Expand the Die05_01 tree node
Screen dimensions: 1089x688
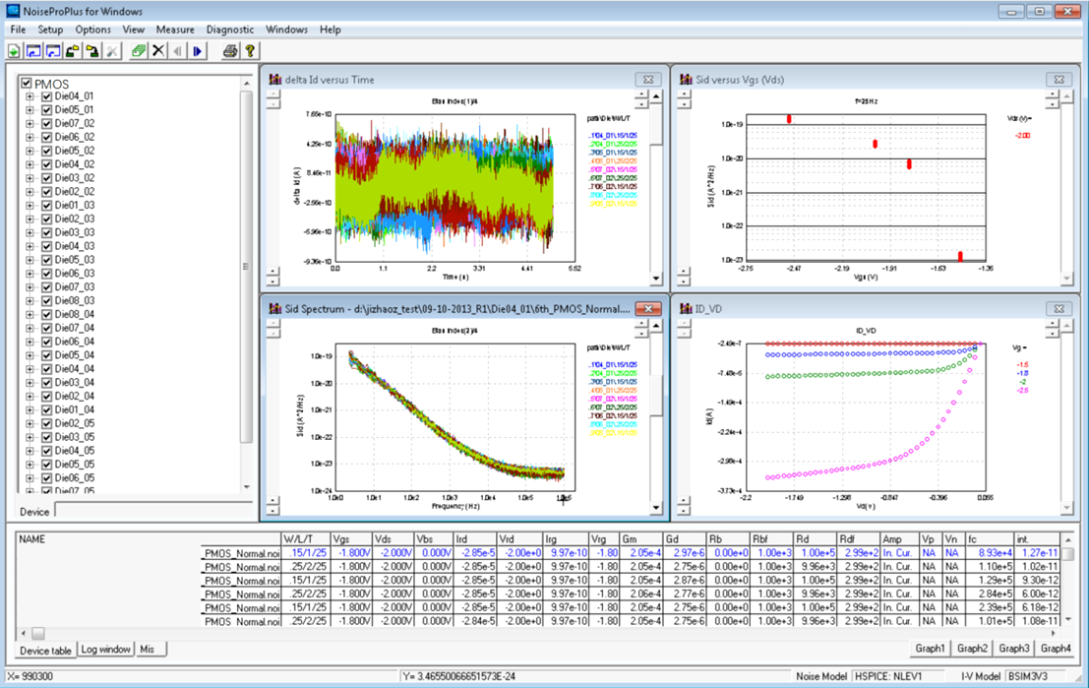click(x=30, y=110)
